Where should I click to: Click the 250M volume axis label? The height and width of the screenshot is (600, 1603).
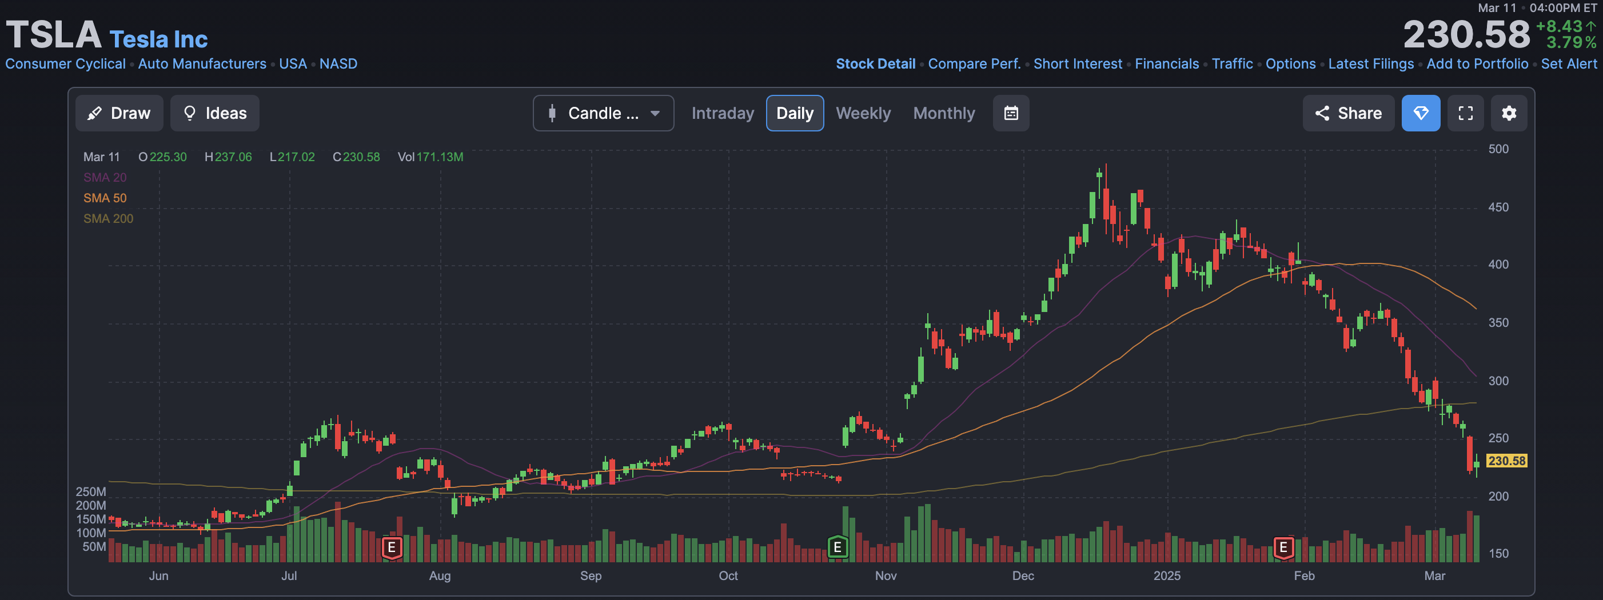pyautogui.click(x=91, y=492)
